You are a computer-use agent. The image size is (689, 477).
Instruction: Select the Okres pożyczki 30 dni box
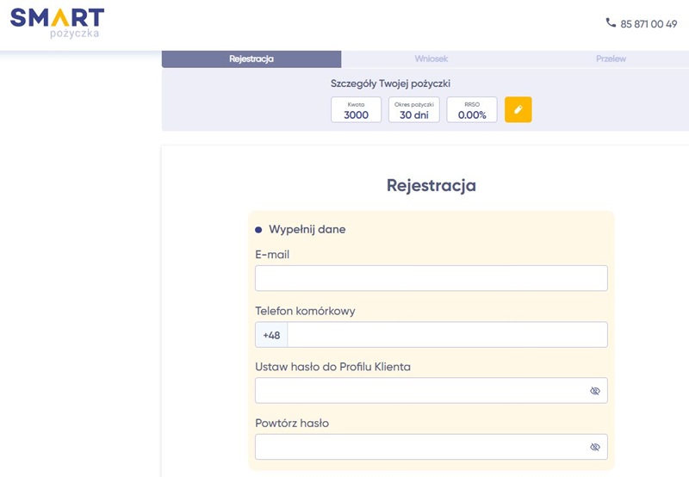(414, 110)
